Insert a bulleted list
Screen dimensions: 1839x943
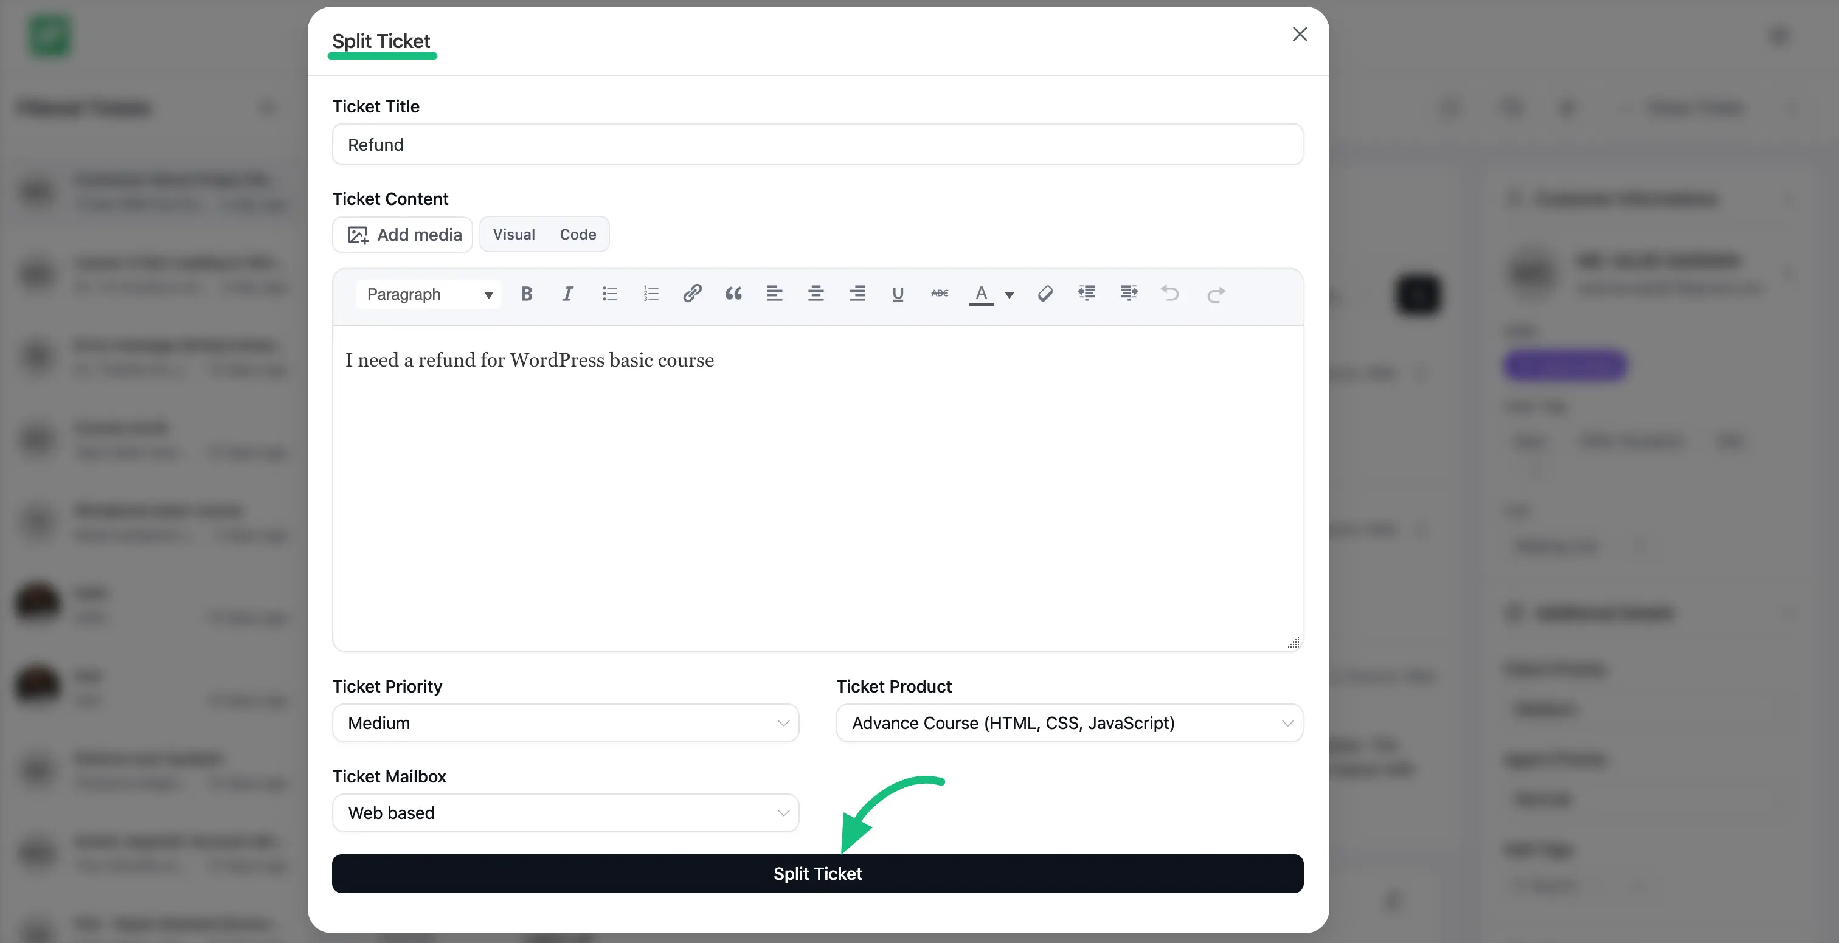pyautogui.click(x=609, y=294)
